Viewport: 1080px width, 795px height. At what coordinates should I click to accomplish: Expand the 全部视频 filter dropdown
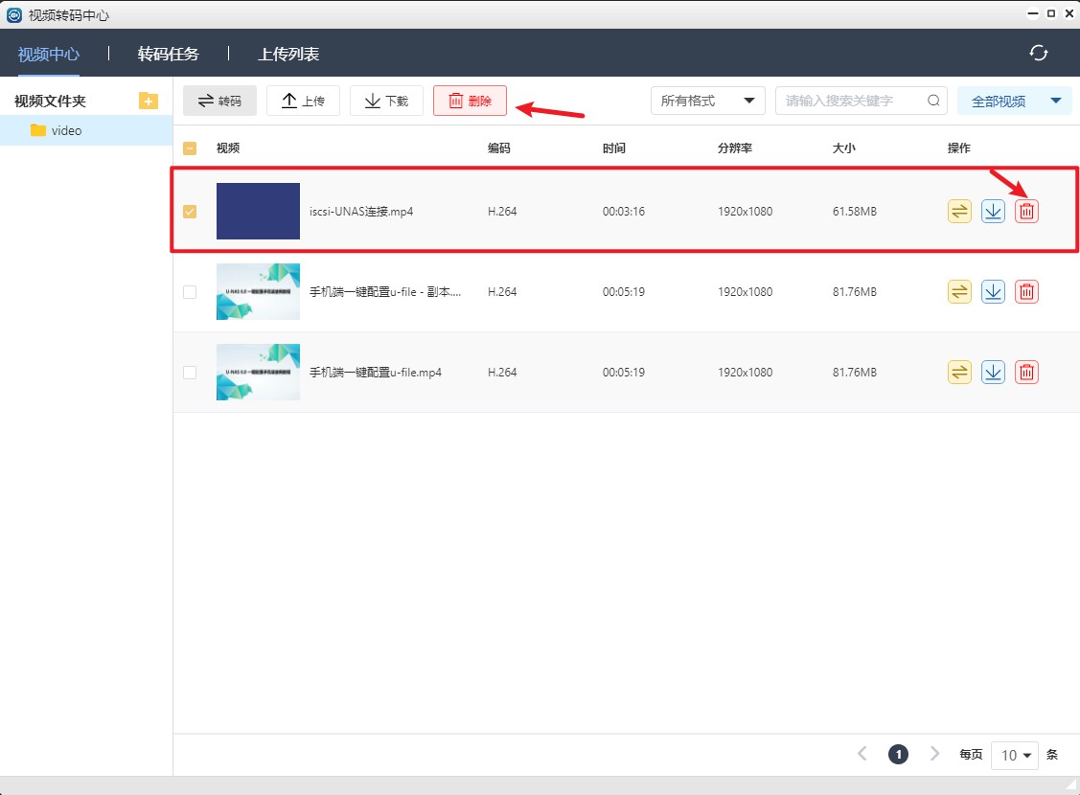(x=1014, y=101)
